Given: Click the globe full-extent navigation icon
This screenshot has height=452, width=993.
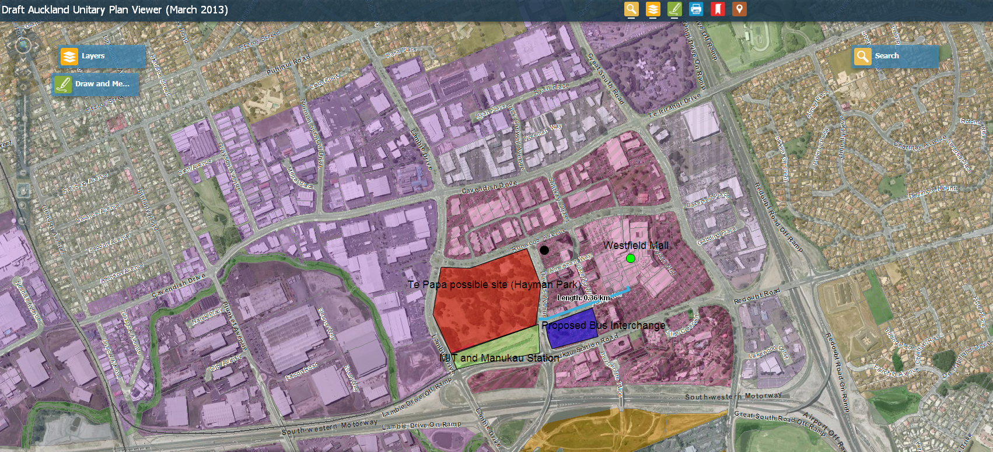Looking at the screenshot, I should 23,45.
